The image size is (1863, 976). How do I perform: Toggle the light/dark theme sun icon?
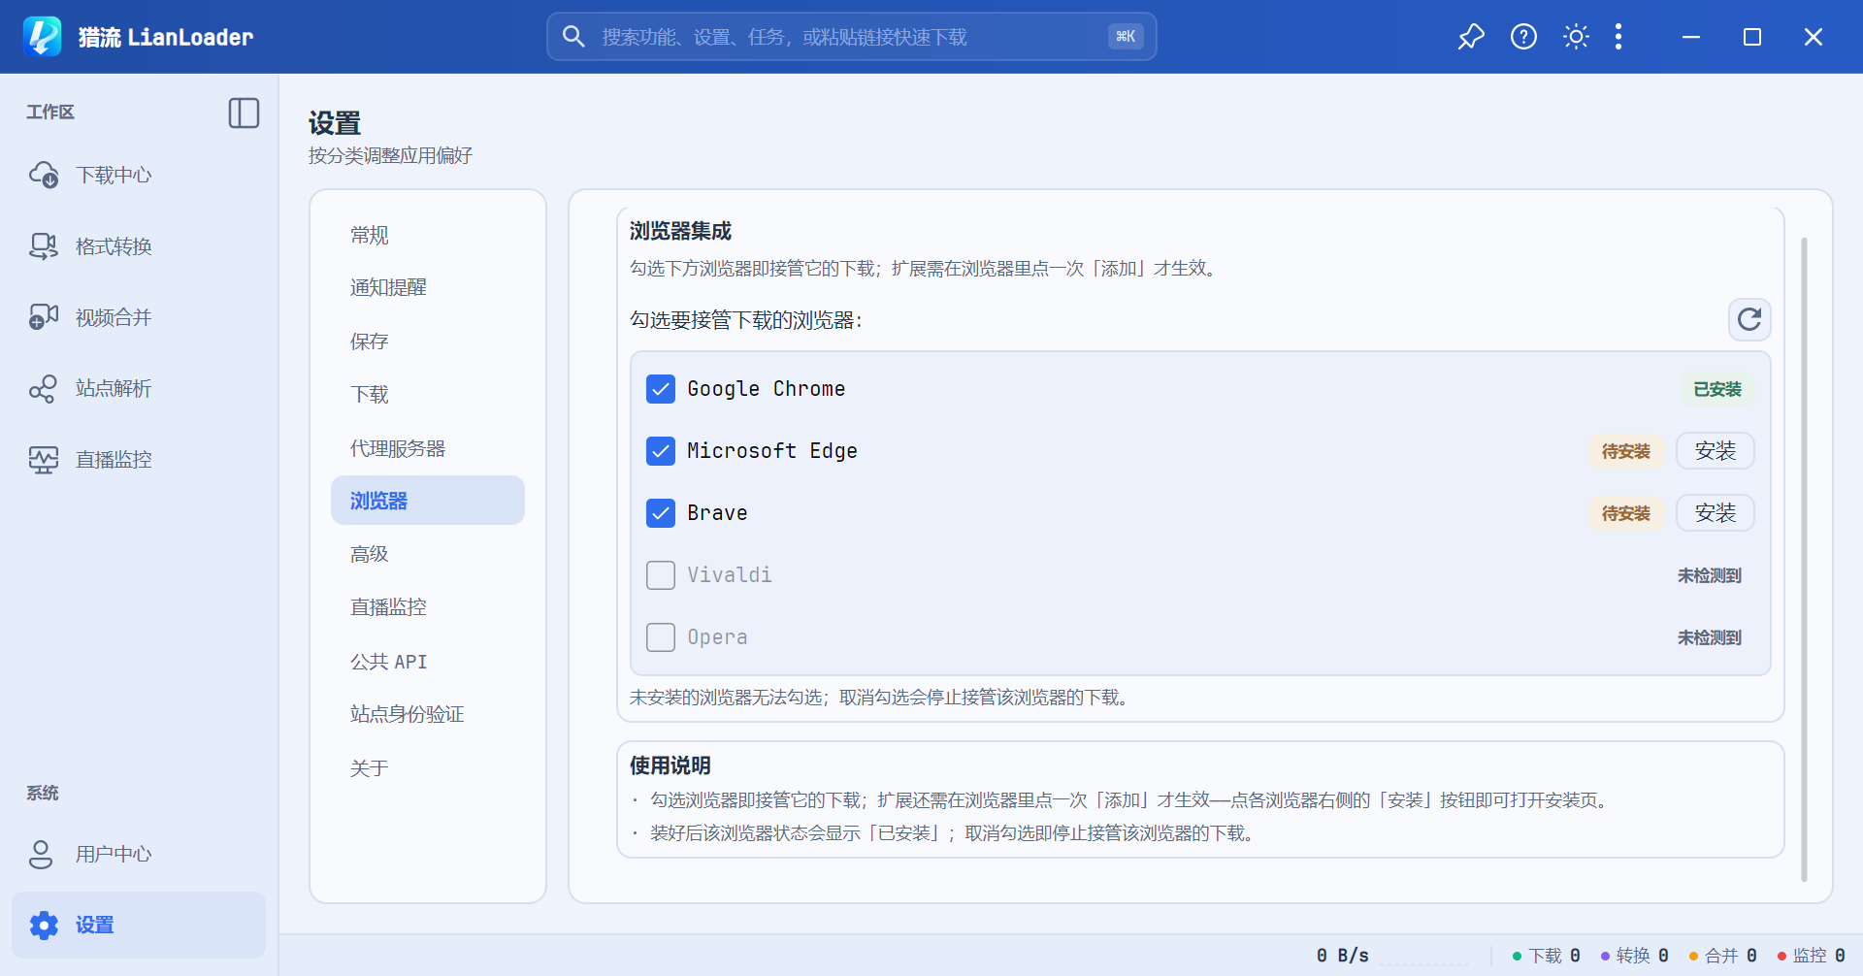[1576, 37]
